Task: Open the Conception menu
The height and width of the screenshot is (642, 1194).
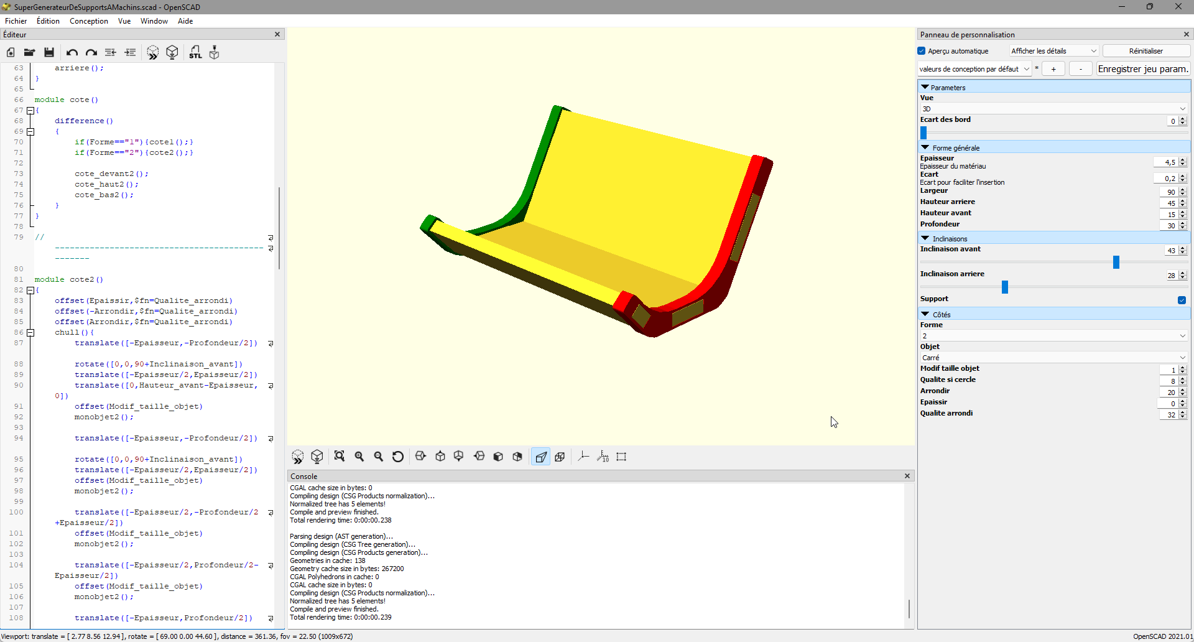Action: coord(88,21)
